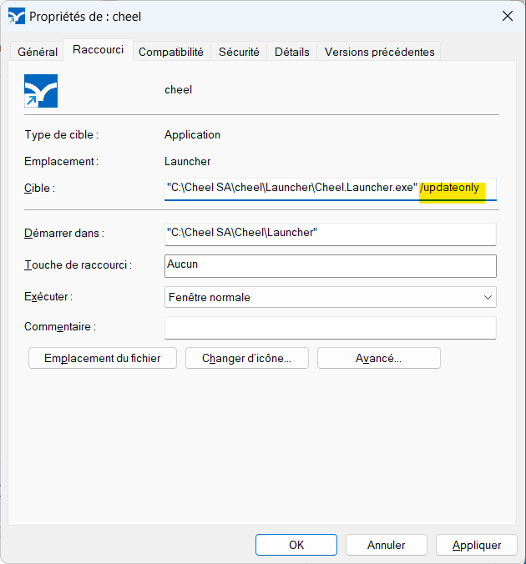The image size is (526, 564).
Task: Go to the Détails tab
Action: click(292, 53)
